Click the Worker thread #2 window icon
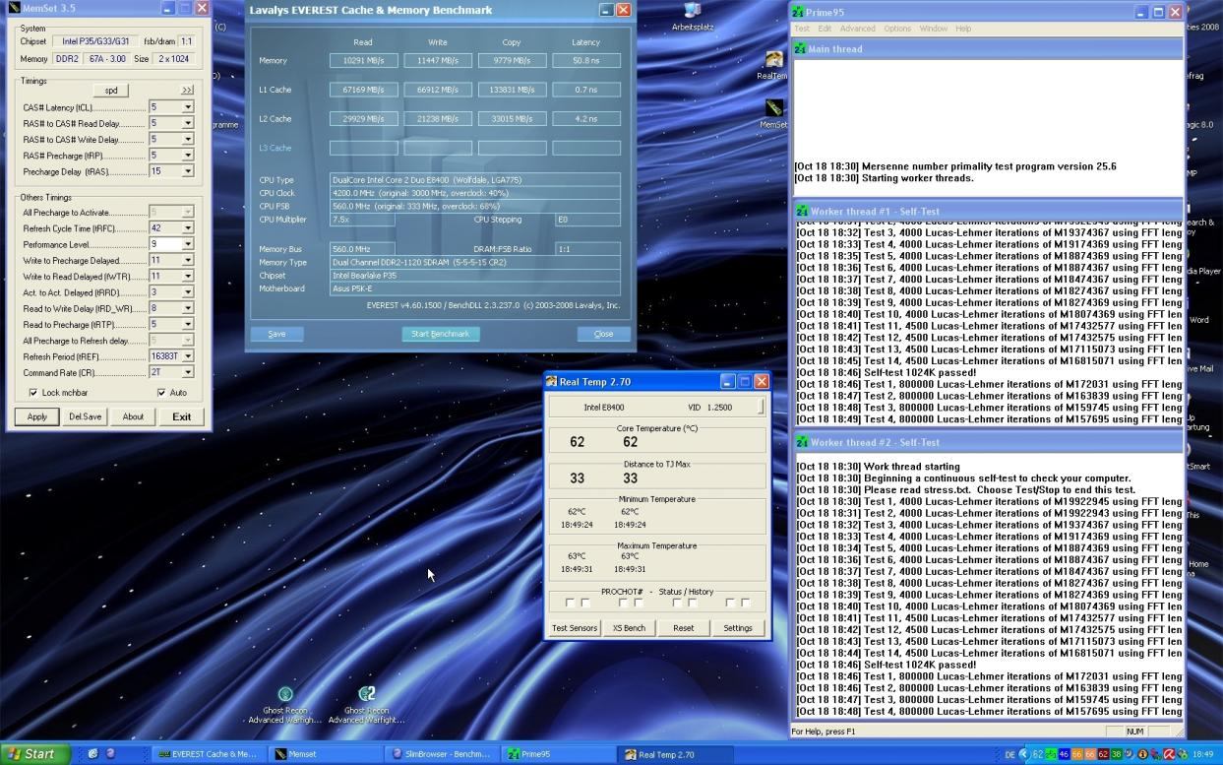 (802, 442)
